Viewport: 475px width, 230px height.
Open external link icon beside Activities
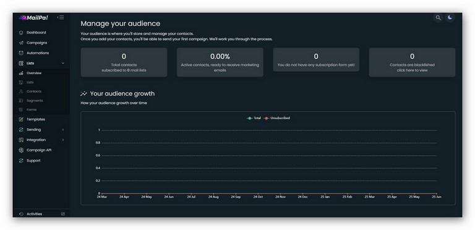pyautogui.click(x=63, y=214)
